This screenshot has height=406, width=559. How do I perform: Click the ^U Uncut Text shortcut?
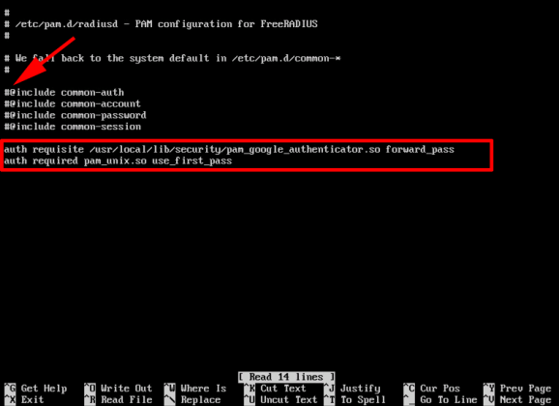point(280,399)
